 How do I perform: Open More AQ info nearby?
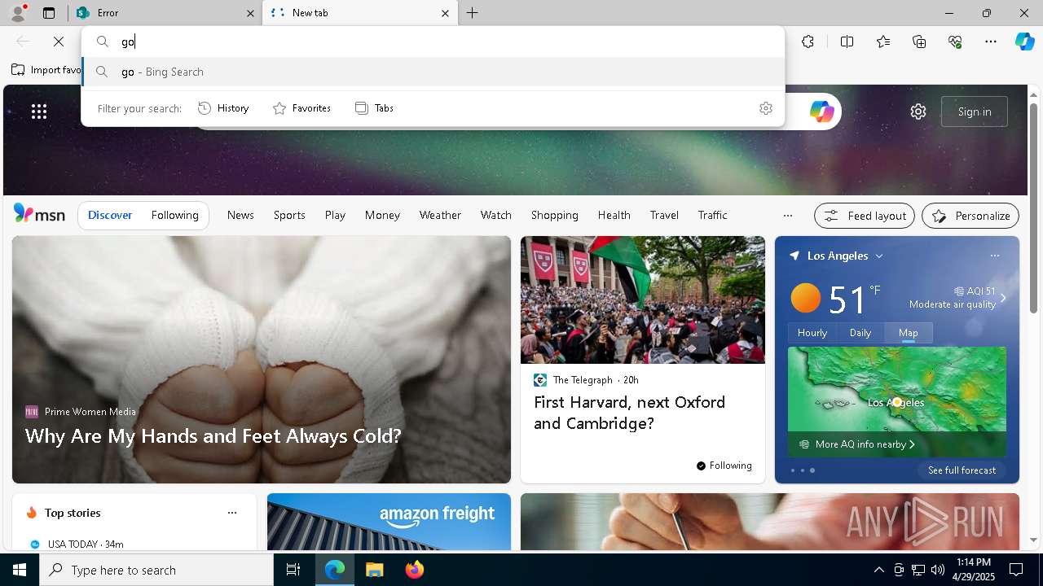[857, 444]
